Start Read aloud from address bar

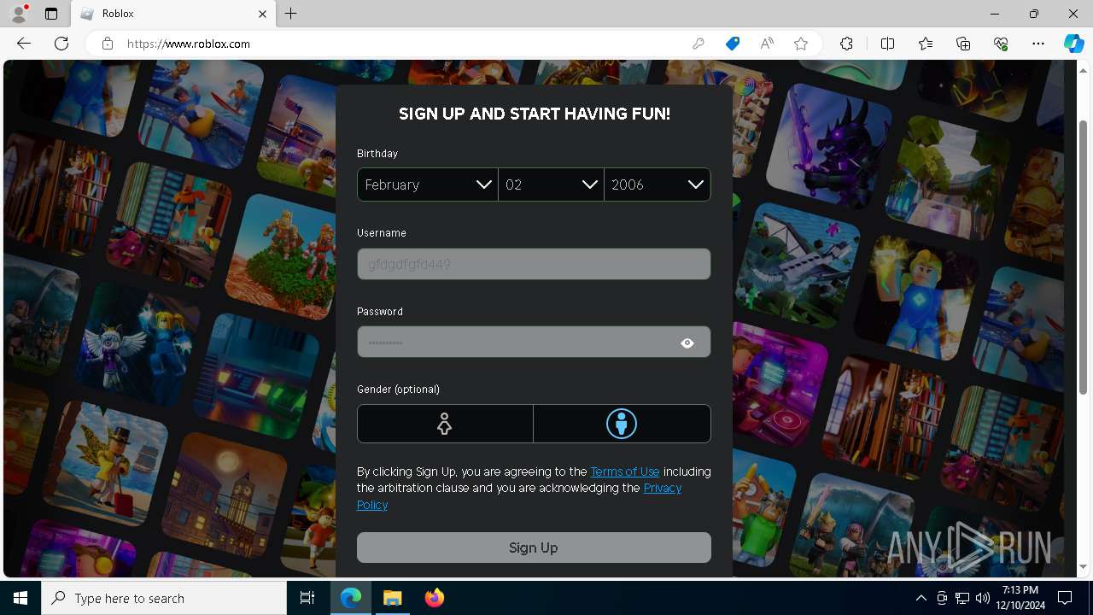pos(767,44)
